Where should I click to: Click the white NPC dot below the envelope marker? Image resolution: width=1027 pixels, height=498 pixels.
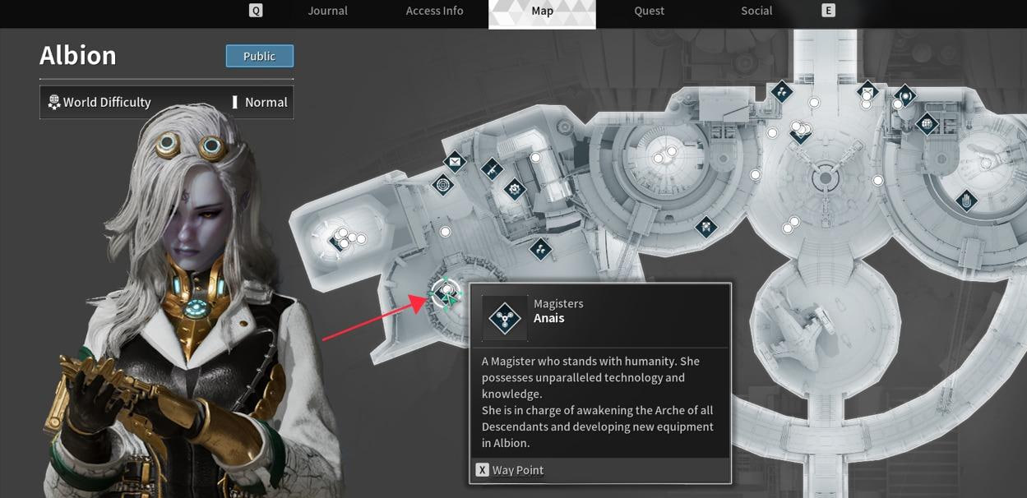click(x=446, y=233)
